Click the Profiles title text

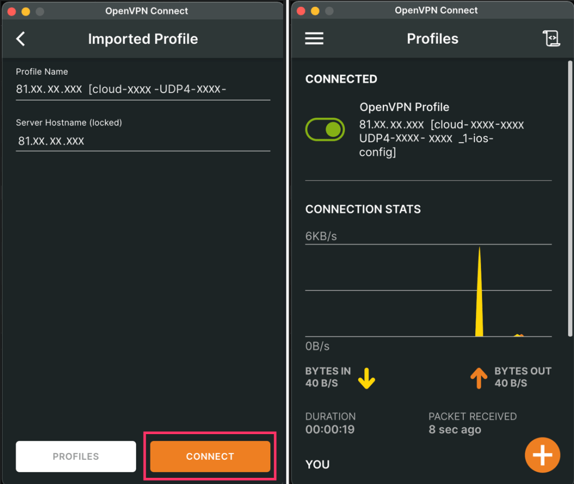(x=432, y=39)
